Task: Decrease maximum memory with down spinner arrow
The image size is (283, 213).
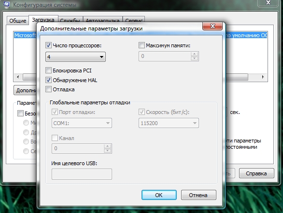Action: [195, 58]
